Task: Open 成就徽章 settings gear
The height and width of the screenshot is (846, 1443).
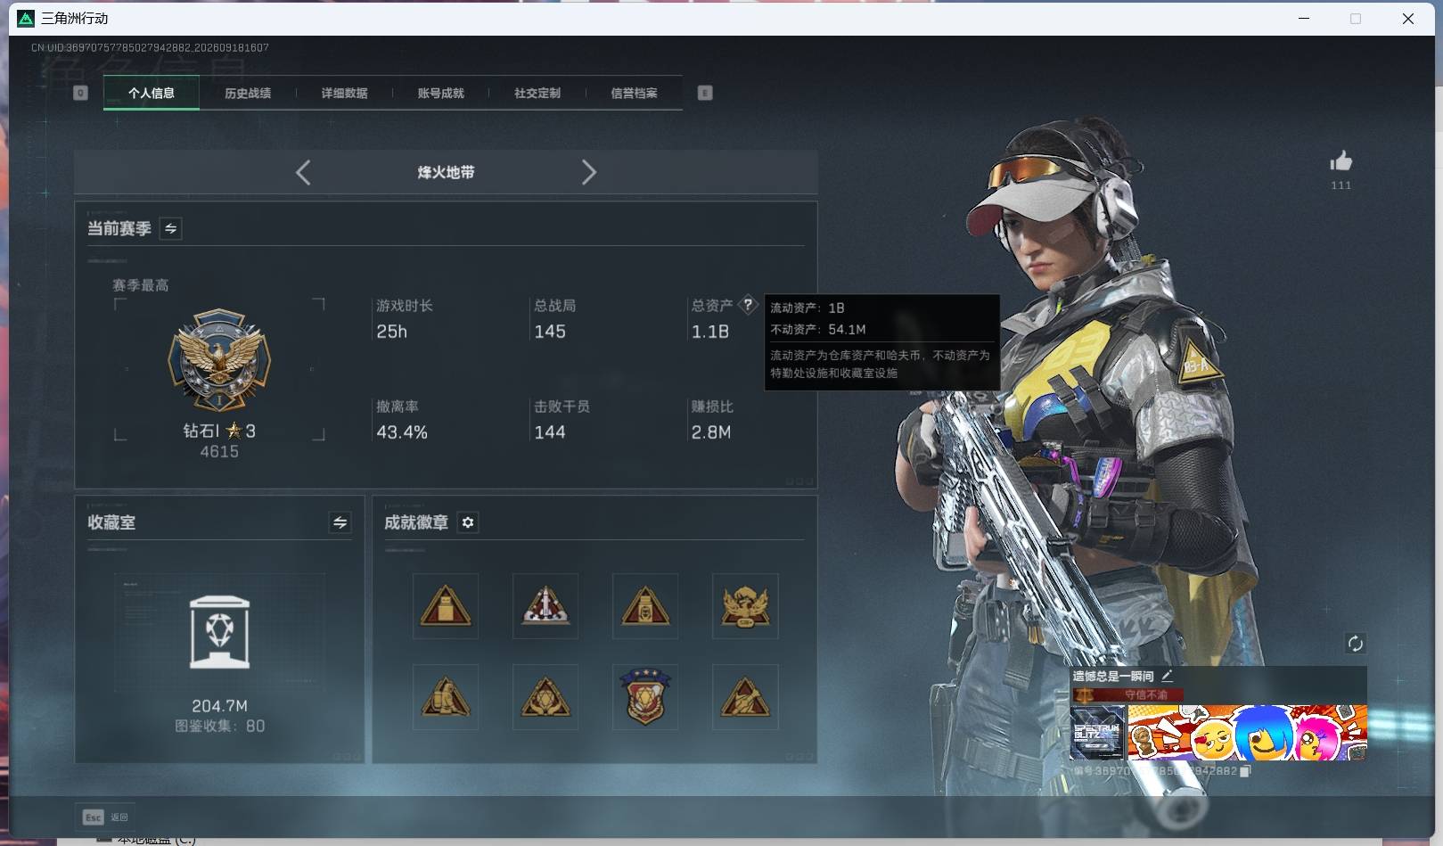Action: [x=468, y=522]
